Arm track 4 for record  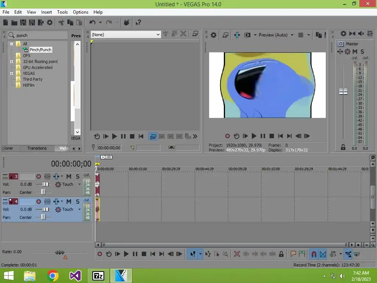(38, 202)
